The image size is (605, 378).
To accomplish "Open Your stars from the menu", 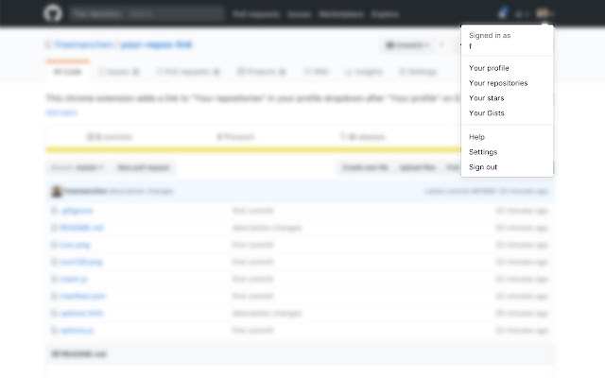I will pyautogui.click(x=487, y=98).
